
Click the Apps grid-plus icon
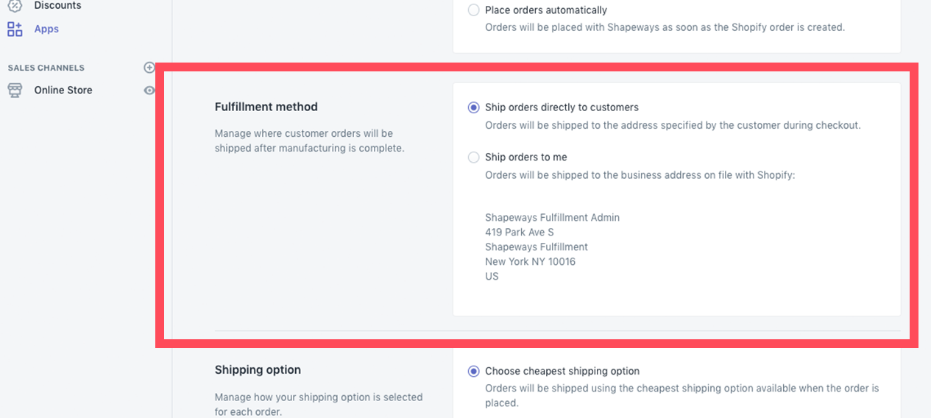pos(15,29)
